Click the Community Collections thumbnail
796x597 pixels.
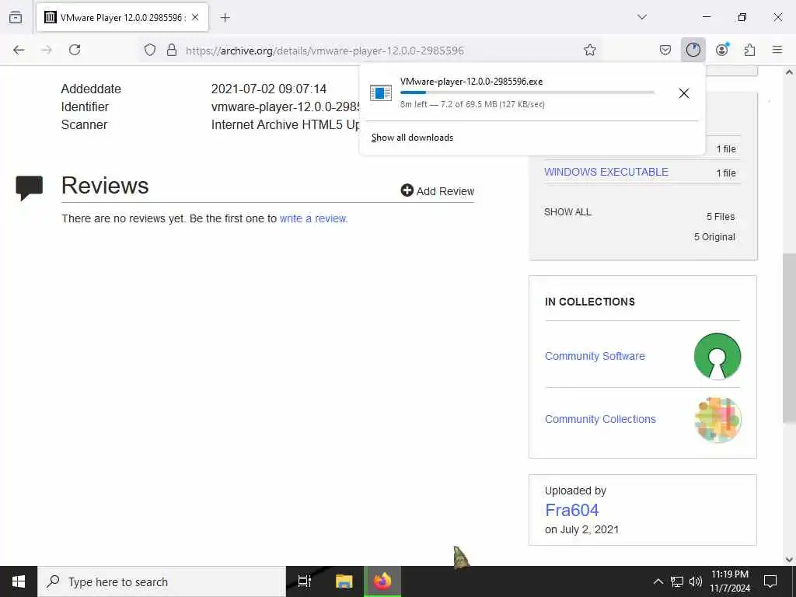tap(717, 420)
